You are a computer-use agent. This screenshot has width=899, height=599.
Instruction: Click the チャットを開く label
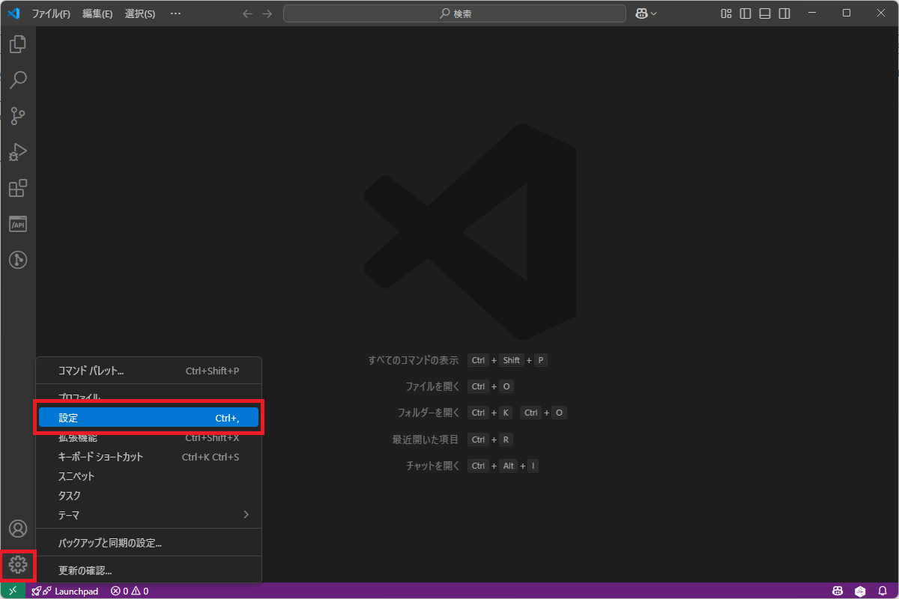coord(432,466)
